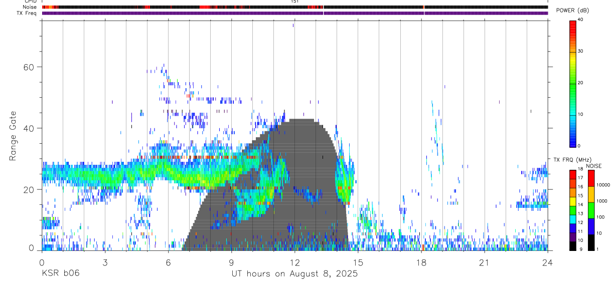
Task: Select cyan 12-13 MHz swatch in TX FRQ legend
Action: (x=572, y=219)
